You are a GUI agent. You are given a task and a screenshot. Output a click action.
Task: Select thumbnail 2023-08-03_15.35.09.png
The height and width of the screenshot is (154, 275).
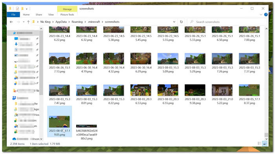(168, 59)
